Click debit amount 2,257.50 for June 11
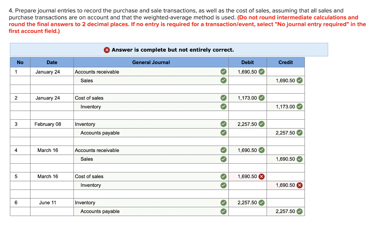This screenshot has width=376, height=227. click(x=247, y=202)
